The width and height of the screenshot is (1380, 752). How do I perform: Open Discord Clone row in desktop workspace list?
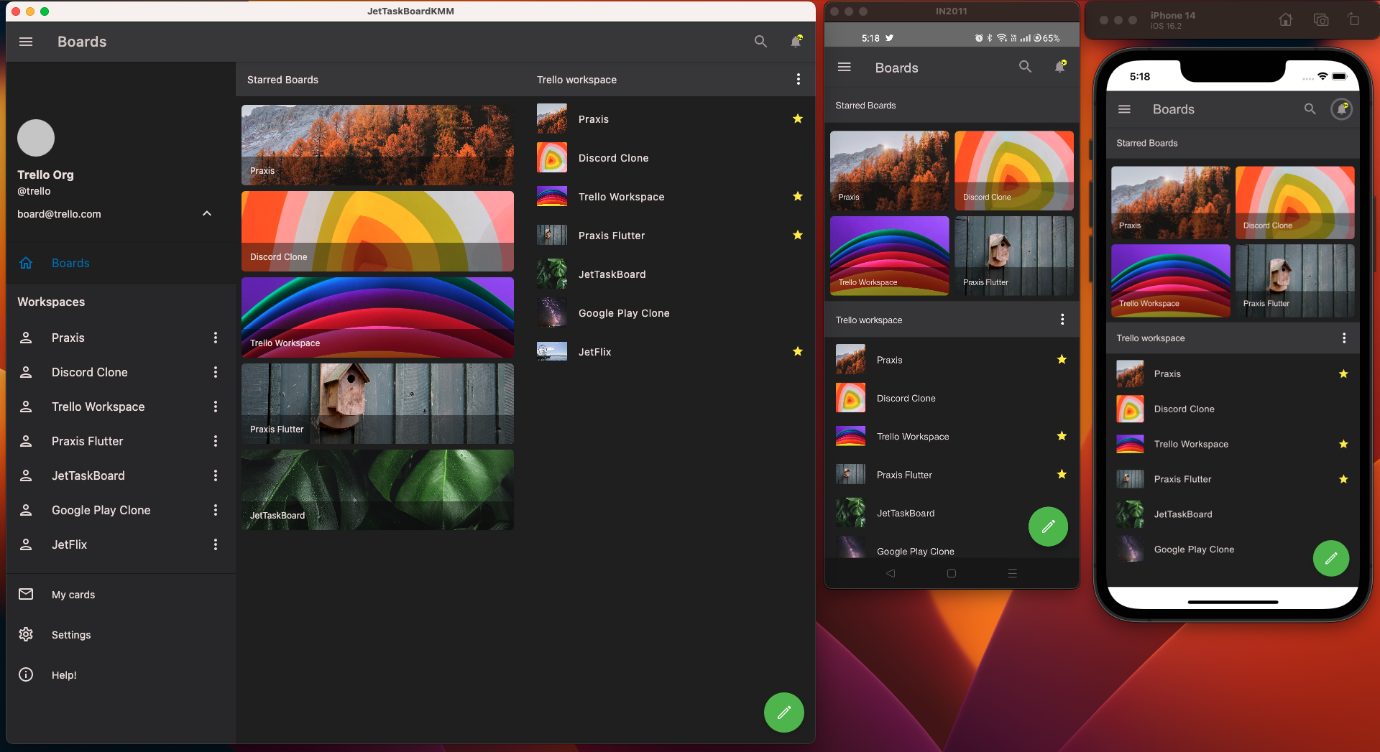tap(671, 158)
